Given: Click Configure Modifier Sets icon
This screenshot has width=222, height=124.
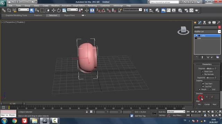Looking at the screenshot, I should coord(217,57).
